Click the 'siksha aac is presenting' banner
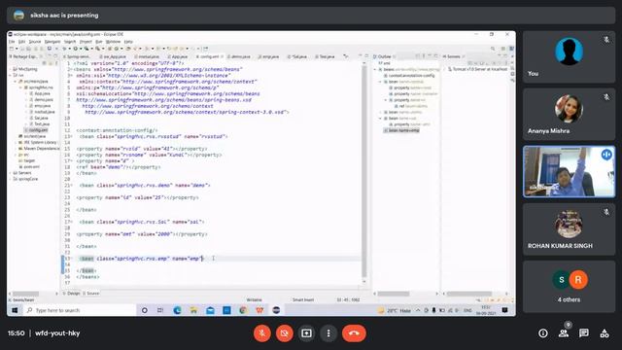Image resolution: width=622 pixels, height=350 pixels. click(x=311, y=16)
